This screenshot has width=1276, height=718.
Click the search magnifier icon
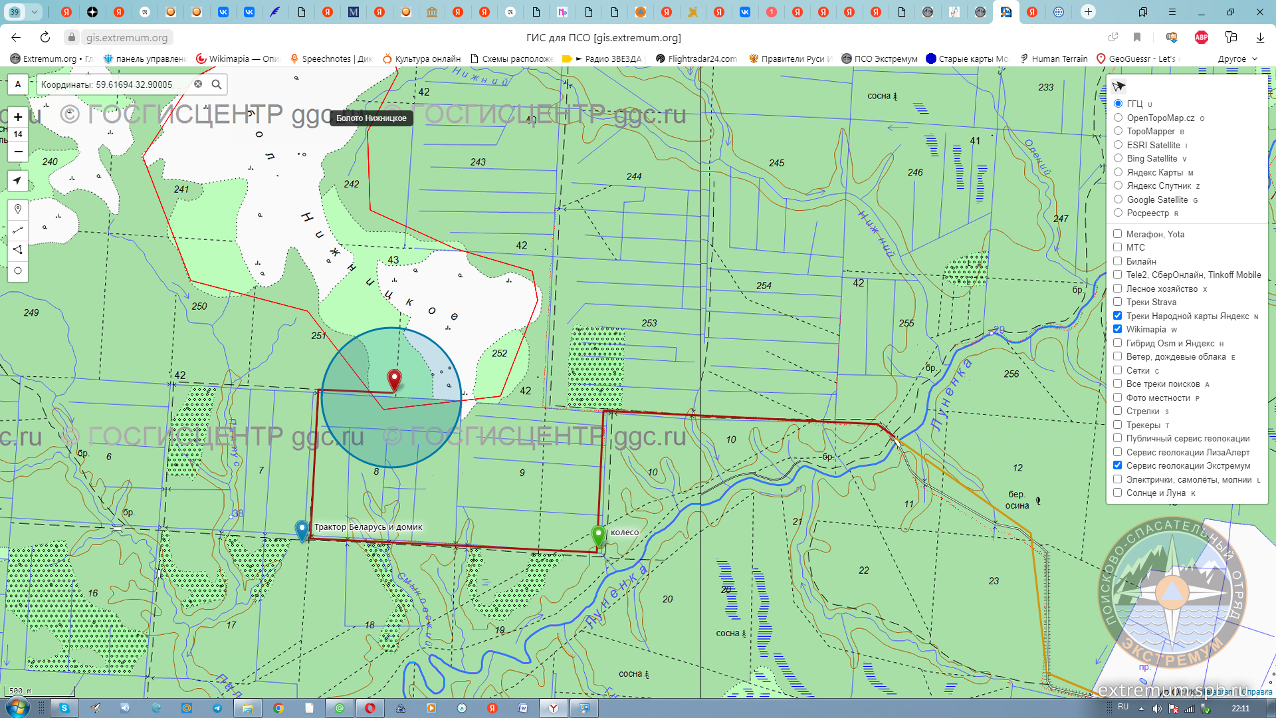tap(217, 84)
